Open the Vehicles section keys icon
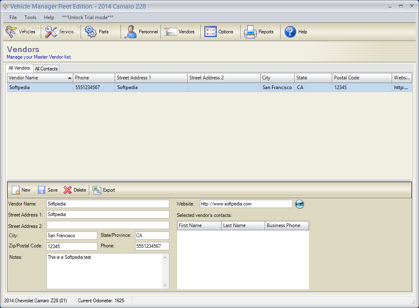Viewport: 419px width, 308px height. 11,31
